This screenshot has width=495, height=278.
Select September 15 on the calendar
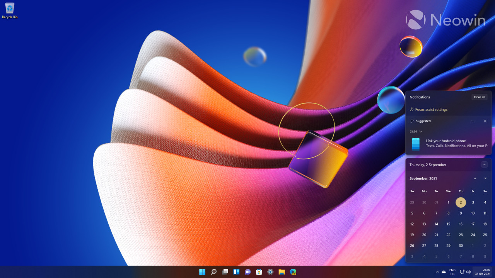448,224
